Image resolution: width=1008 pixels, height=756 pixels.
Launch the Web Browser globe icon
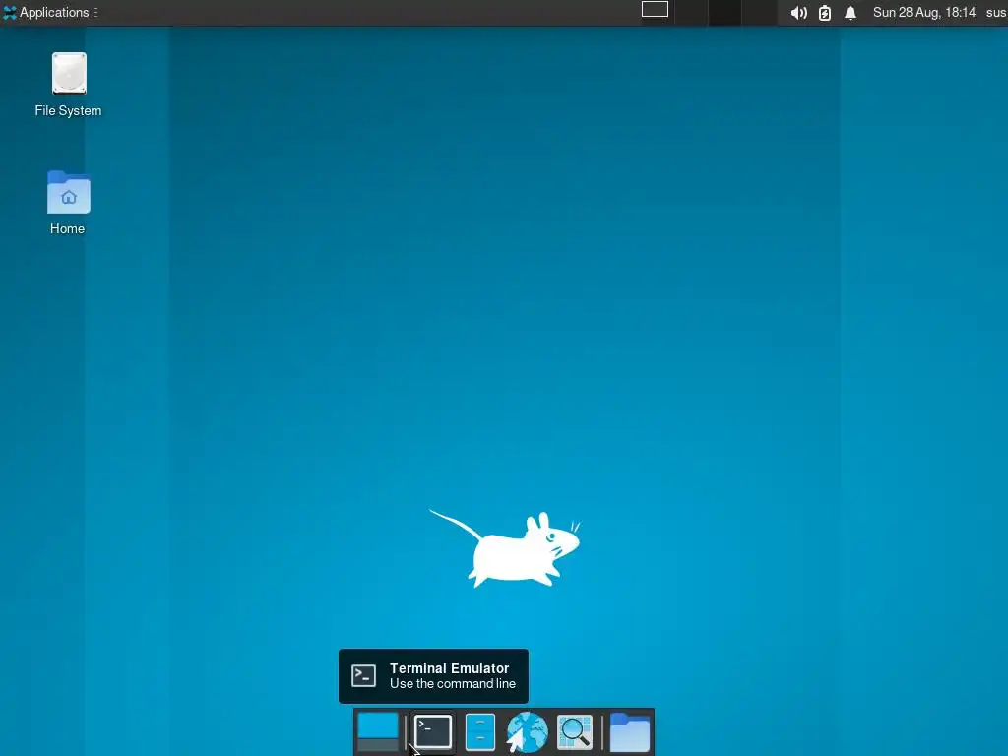point(528,731)
